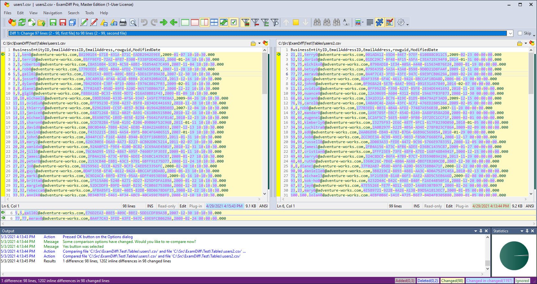Click the print icon in toolbar

123,22
